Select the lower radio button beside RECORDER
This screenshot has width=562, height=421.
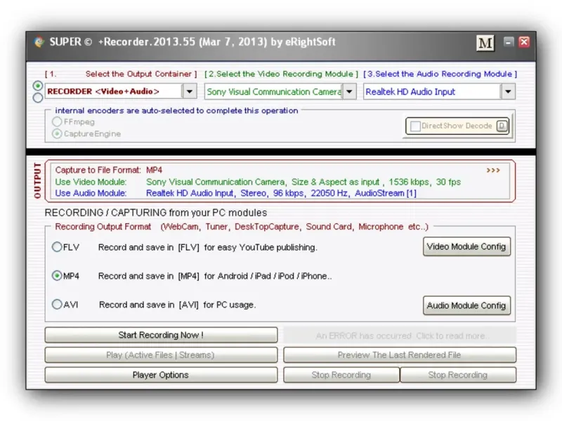[38, 98]
